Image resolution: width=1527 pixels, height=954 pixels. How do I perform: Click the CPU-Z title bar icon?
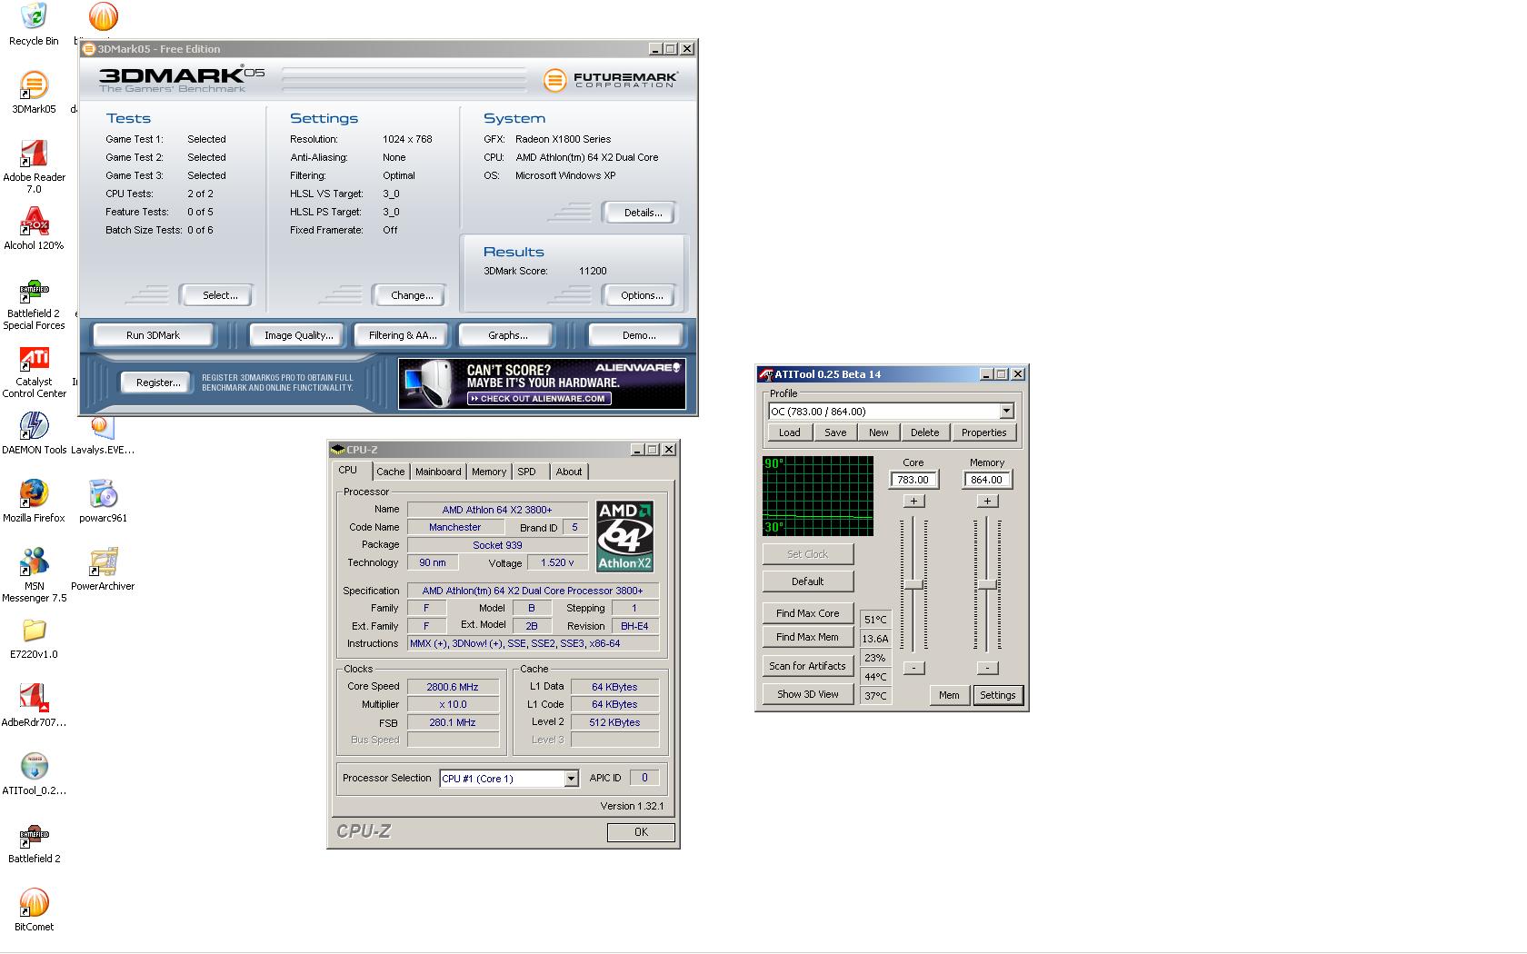point(338,449)
